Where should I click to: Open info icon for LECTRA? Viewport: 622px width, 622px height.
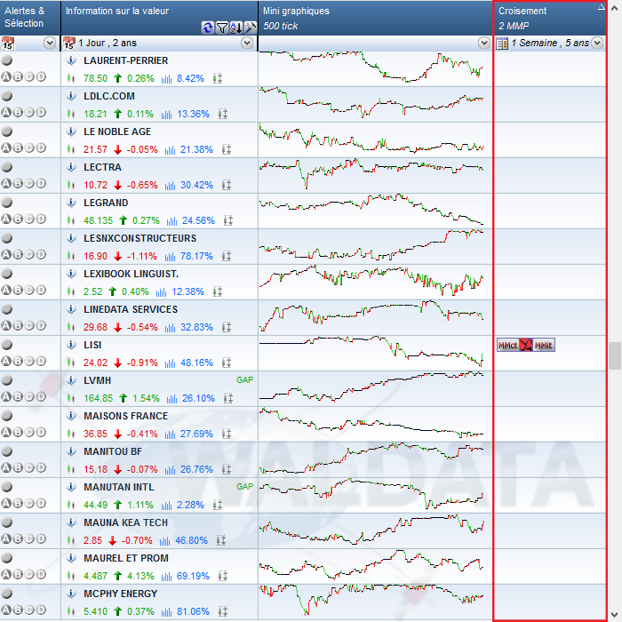point(71,167)
